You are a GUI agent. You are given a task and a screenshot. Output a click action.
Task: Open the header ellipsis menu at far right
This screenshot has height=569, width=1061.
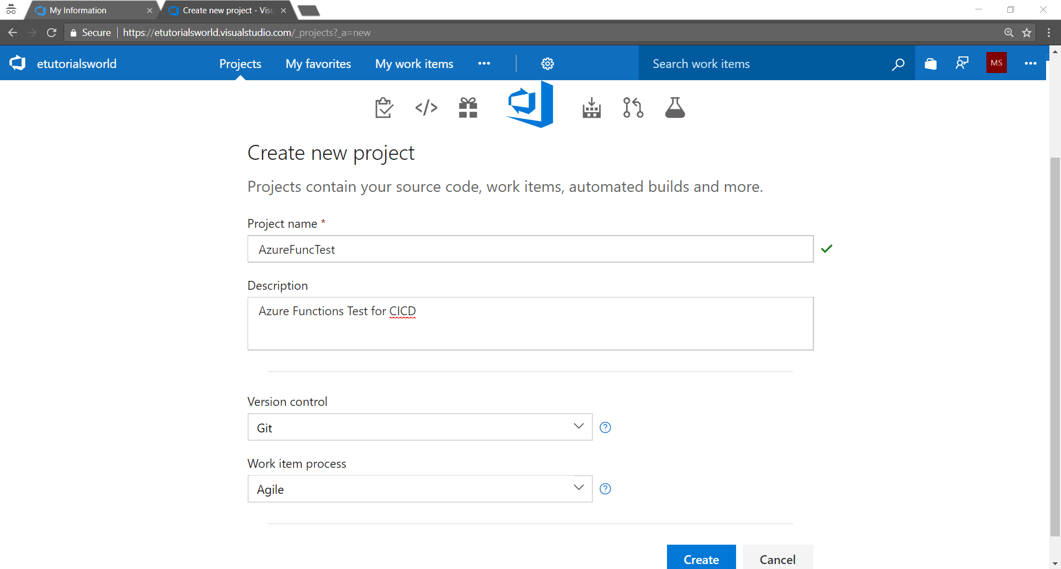[1031, 64]
